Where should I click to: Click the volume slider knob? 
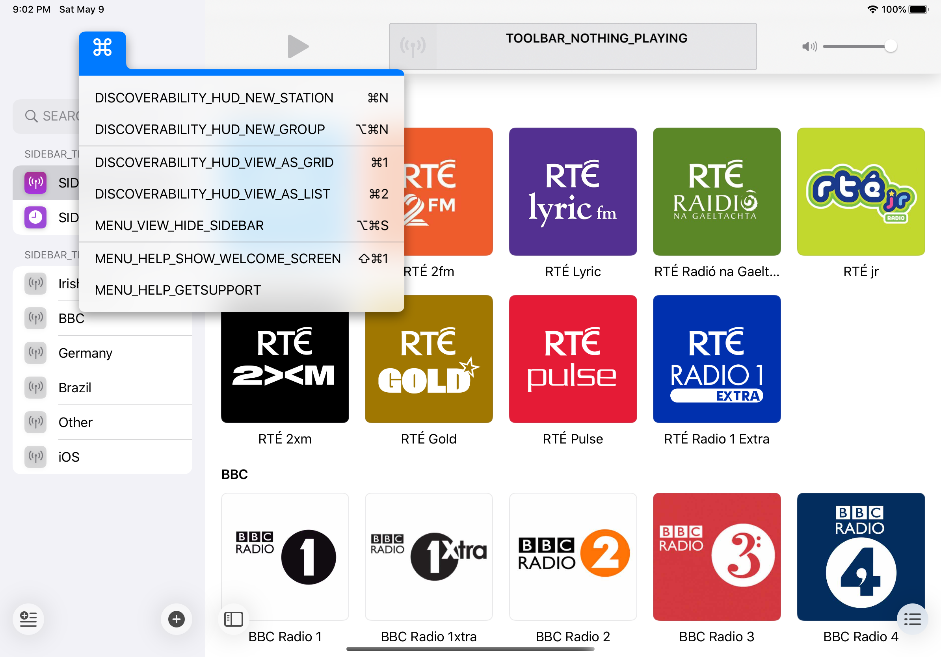pos(890,46)
